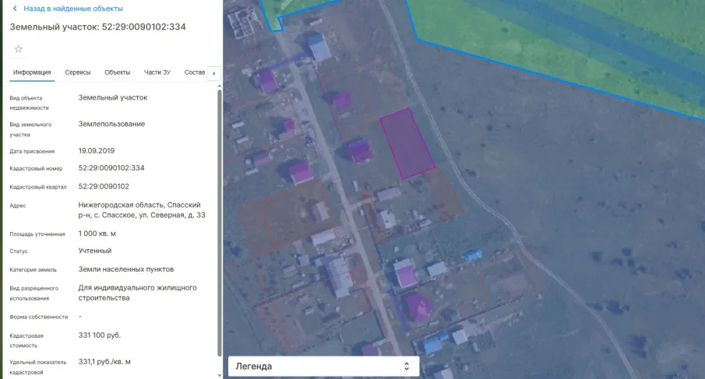Click the back chevron arrow icon
Viewport: 705px width, 379px height.
point(15,9)
